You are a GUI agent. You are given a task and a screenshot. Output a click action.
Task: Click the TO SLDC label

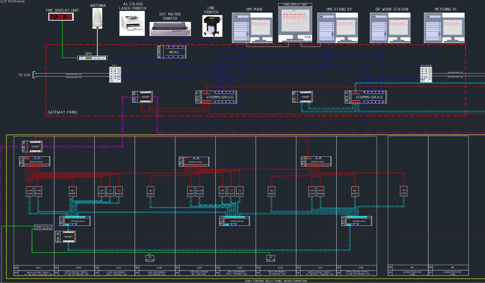(x=25, y=75)
